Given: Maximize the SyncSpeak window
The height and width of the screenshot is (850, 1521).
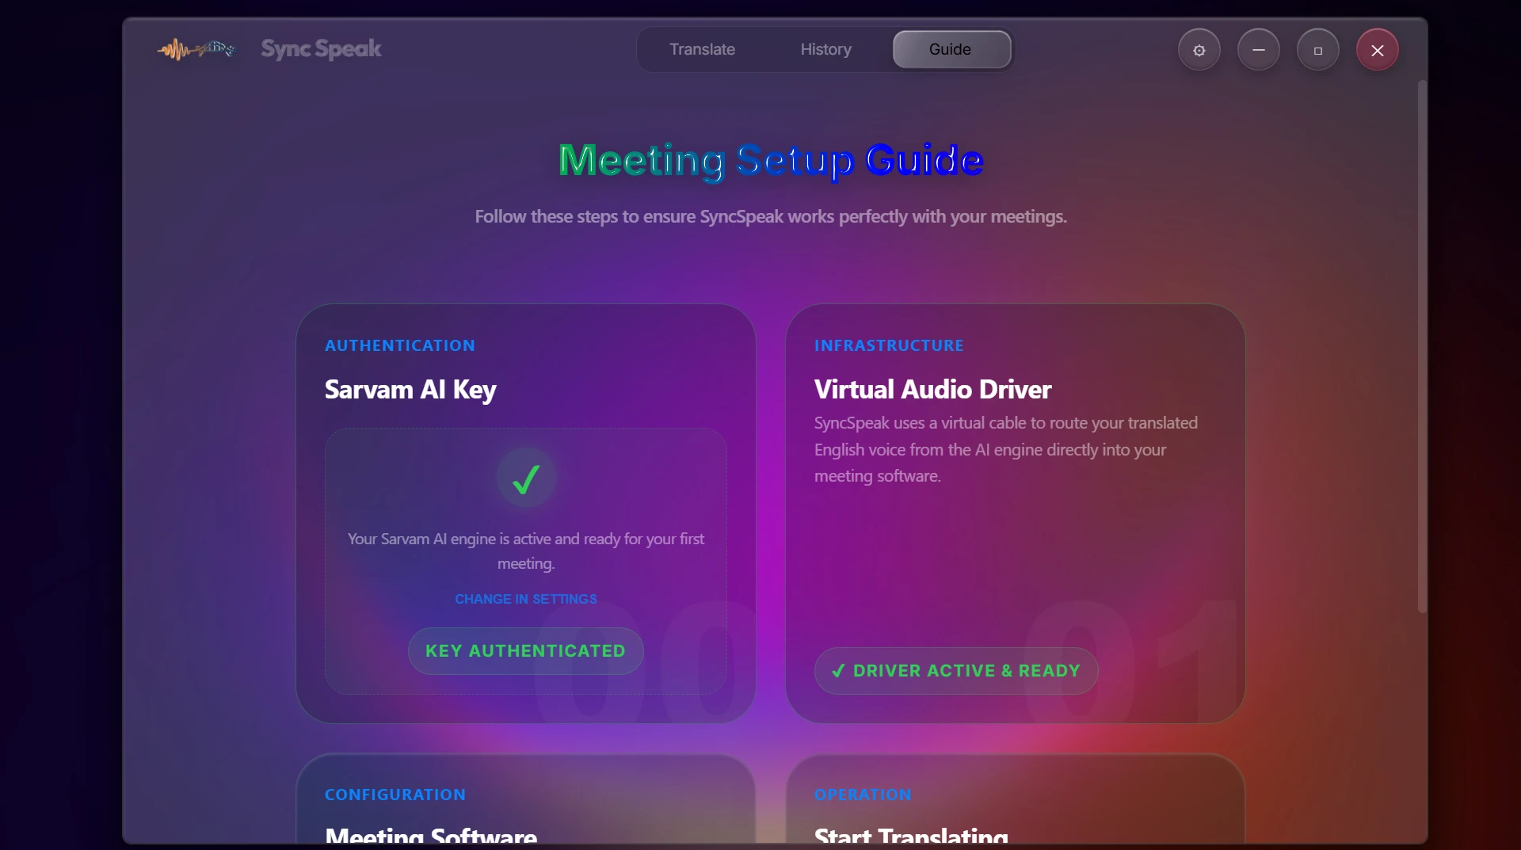Looking at the screenshot, I should pyautogui.click(x=1318, y=50).
